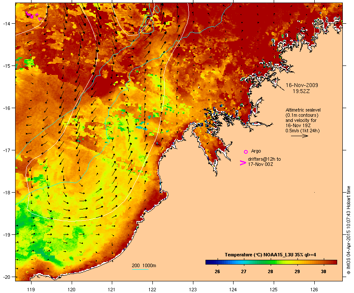The width and height of the screenshot is (354, 293).
Task: Click the '200 1000m' depth label
Action: coord(144,265)
